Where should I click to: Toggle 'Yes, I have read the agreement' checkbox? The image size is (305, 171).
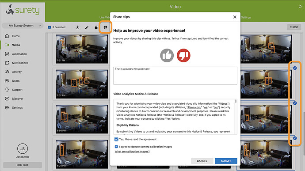click(116, 139)
